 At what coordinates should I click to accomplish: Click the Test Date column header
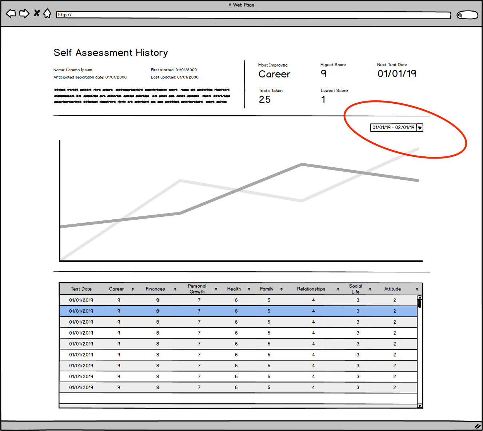pos(81,289)
